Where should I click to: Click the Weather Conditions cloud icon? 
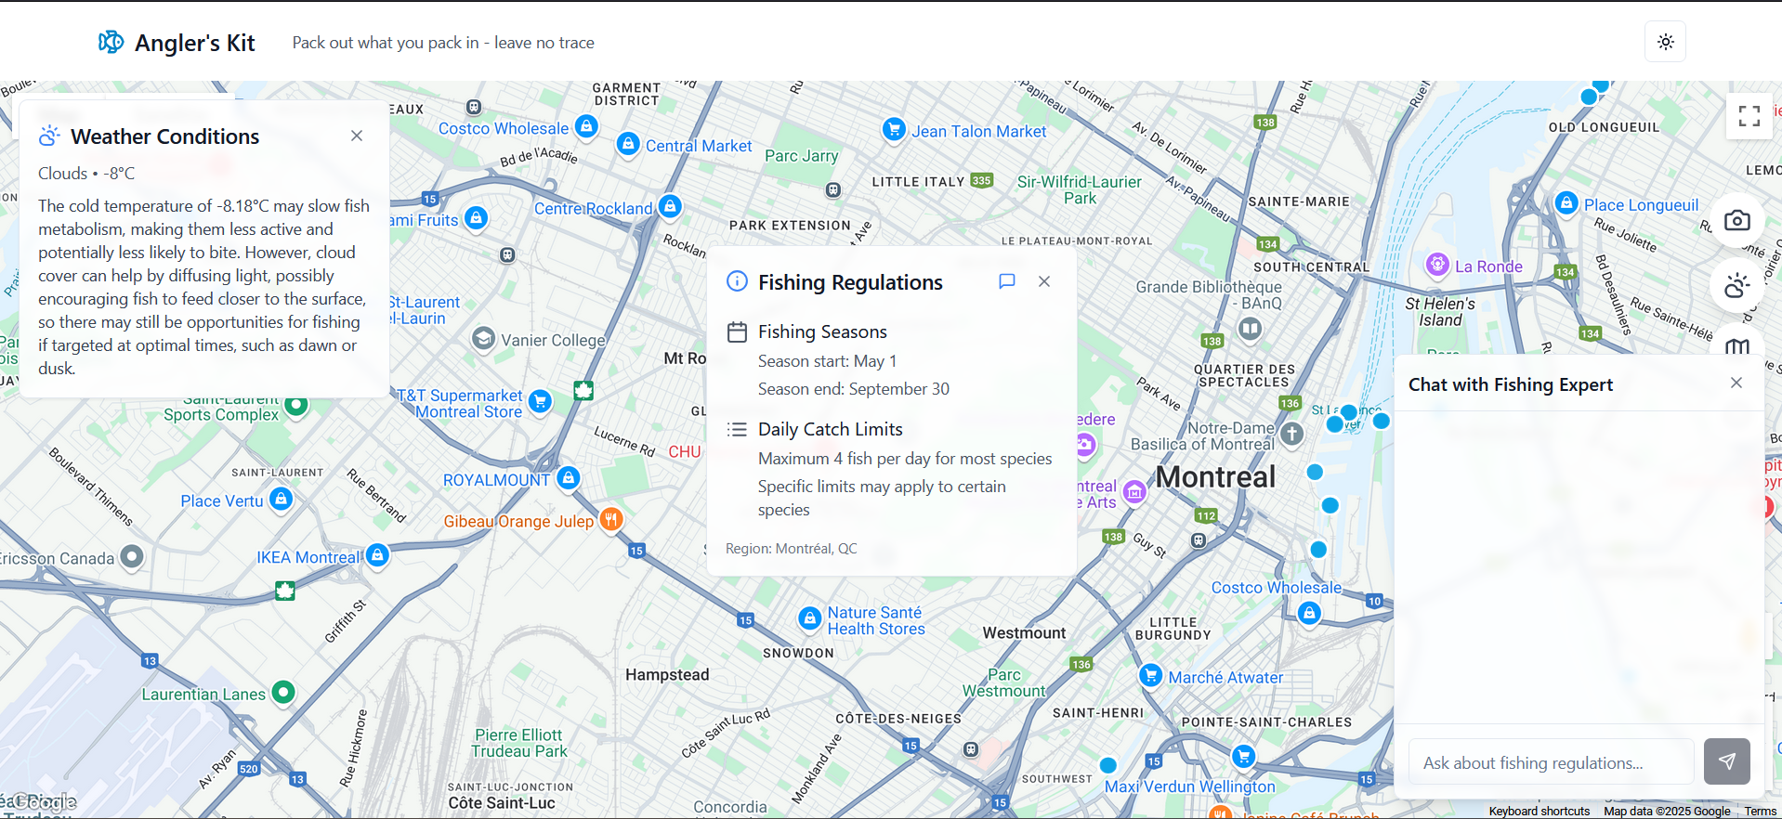pyautogui.click(x=49, y=136)
